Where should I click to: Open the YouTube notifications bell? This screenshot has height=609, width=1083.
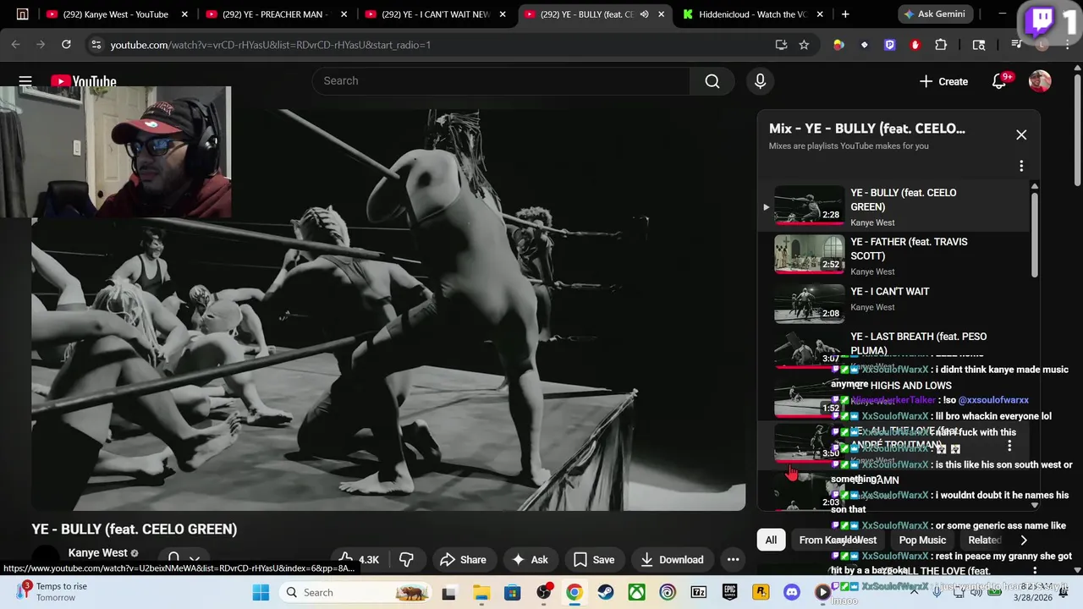click(x=999, y=81)
